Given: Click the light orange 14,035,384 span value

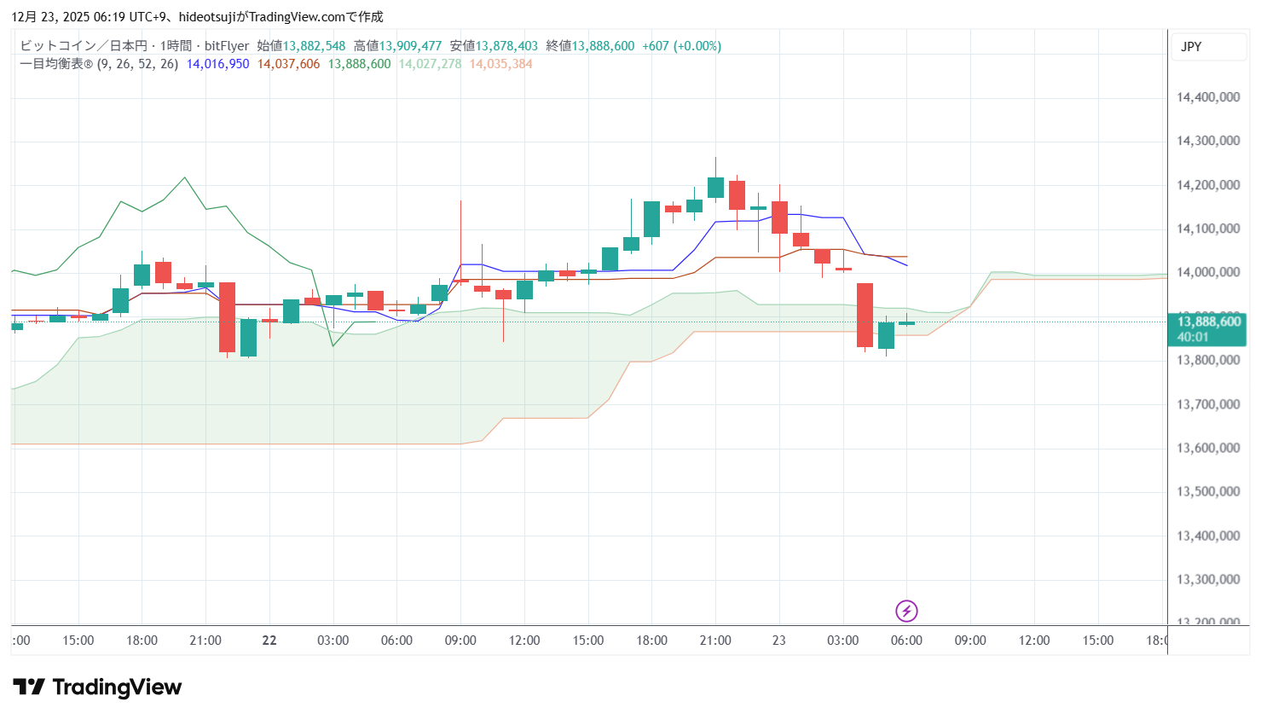Looking at the screenshot, I should coord(500,64).
